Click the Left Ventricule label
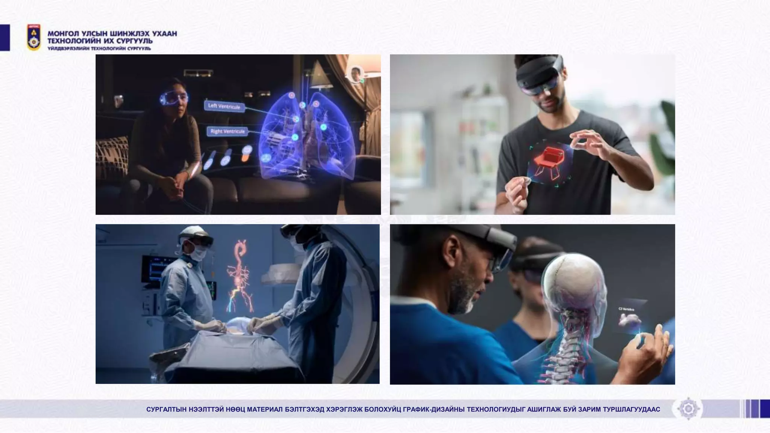 [x=224, y=106]
